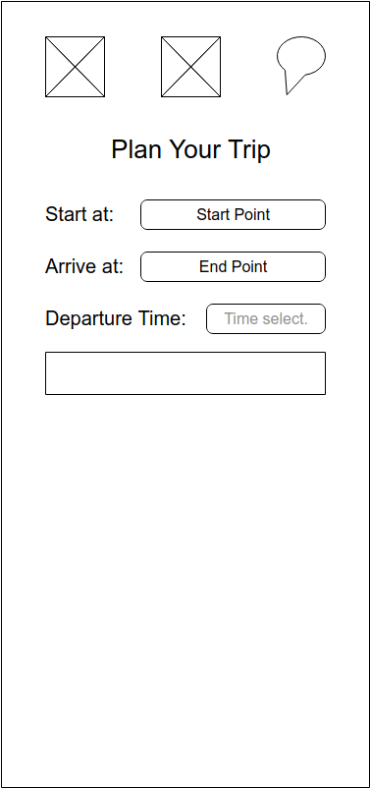
Task: Tap the image placeholder beside the speech bubble
Action: point(190,67)
